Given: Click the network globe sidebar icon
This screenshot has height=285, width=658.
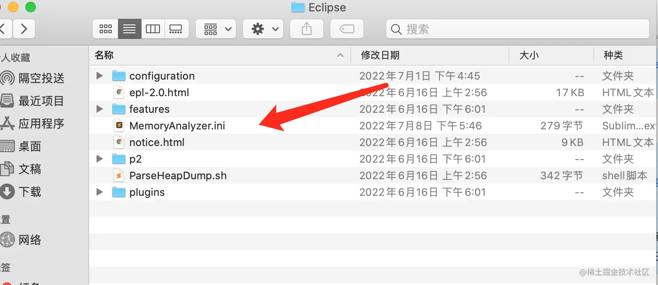Looking at the screenshot, I should coord(7,240).
